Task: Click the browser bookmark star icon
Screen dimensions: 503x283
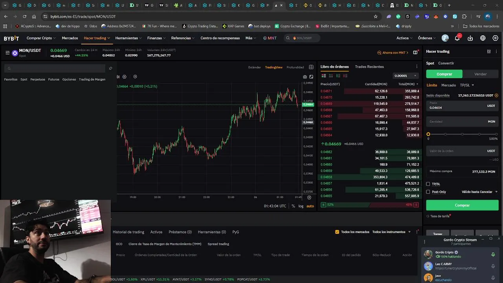Action: point(376,17)
